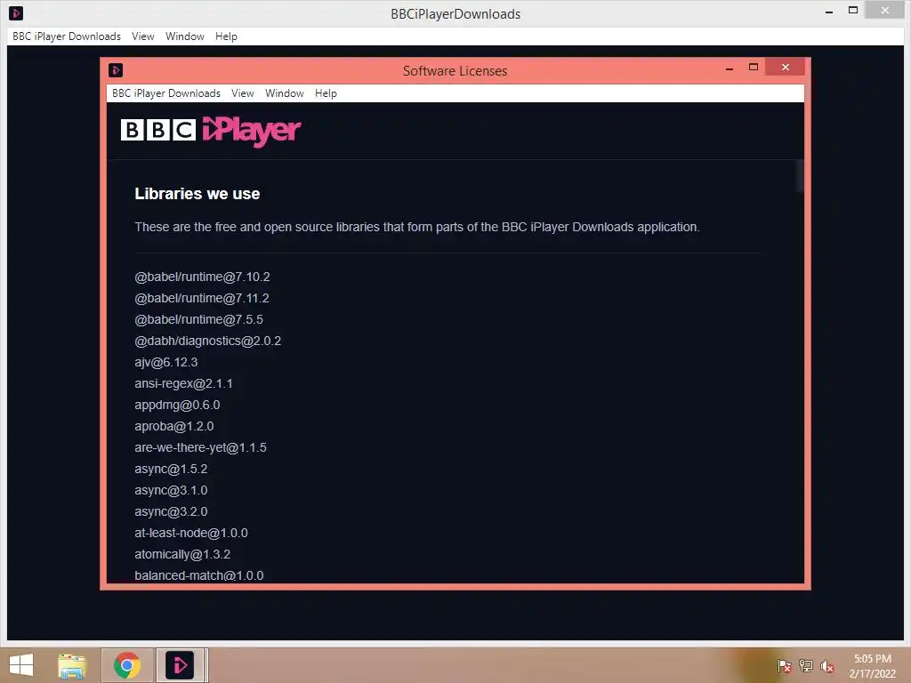
Task: Open Help menu in Software Licenses window
Action: (x=326, y=93)
